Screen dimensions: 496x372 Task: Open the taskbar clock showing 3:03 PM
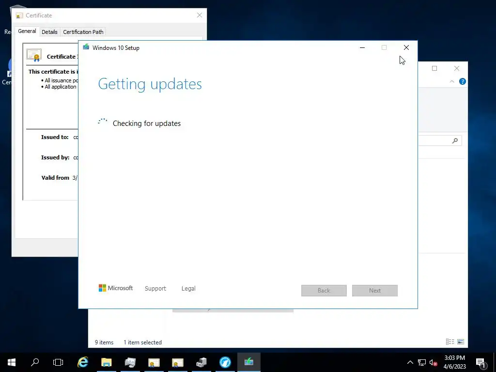[454, 362]
